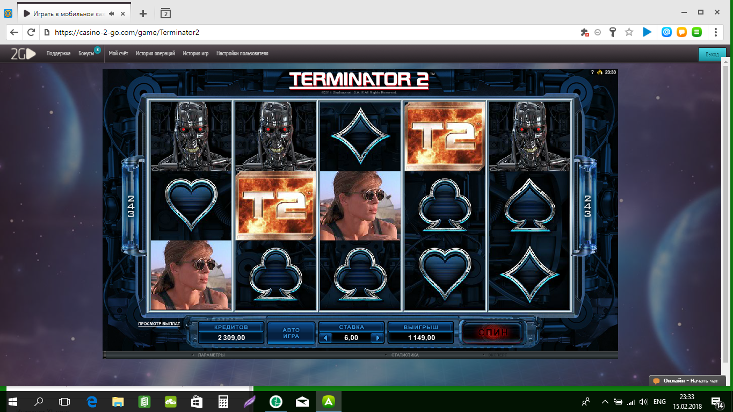Click the T2 symbol on the fourth reel
Screen dimensions: 733x412
[445, 136]
